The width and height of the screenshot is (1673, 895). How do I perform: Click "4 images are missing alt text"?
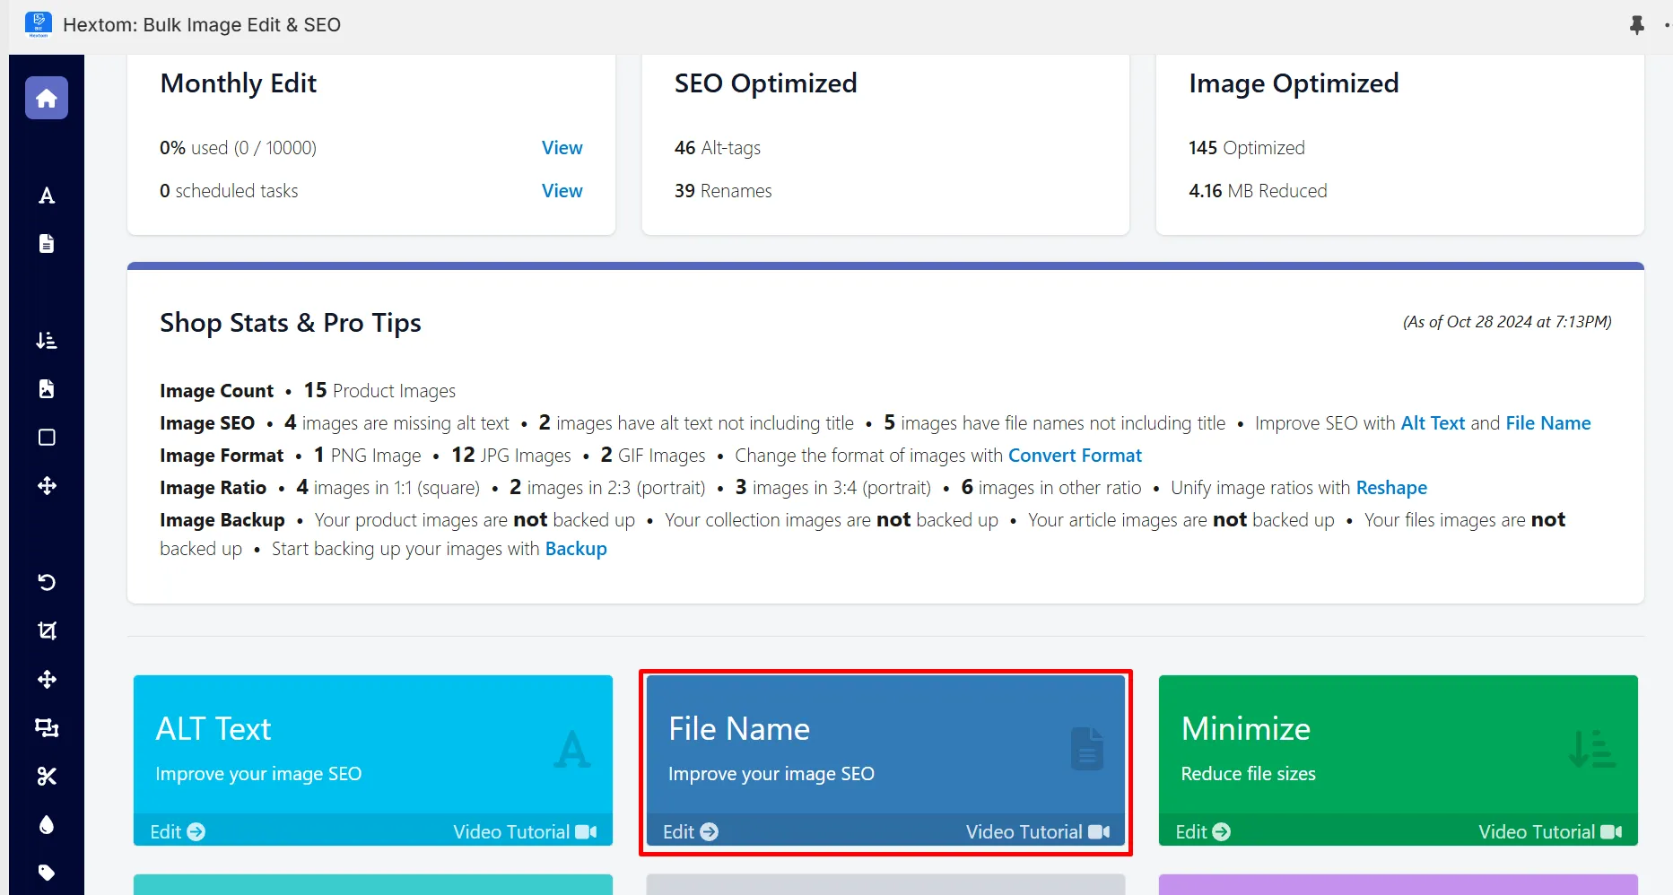pos(396,423)
